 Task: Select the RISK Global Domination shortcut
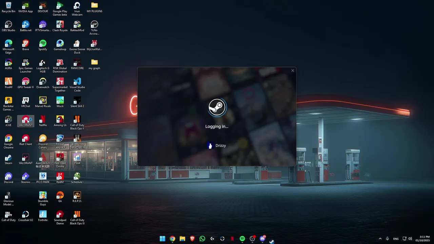pos(60,66)
